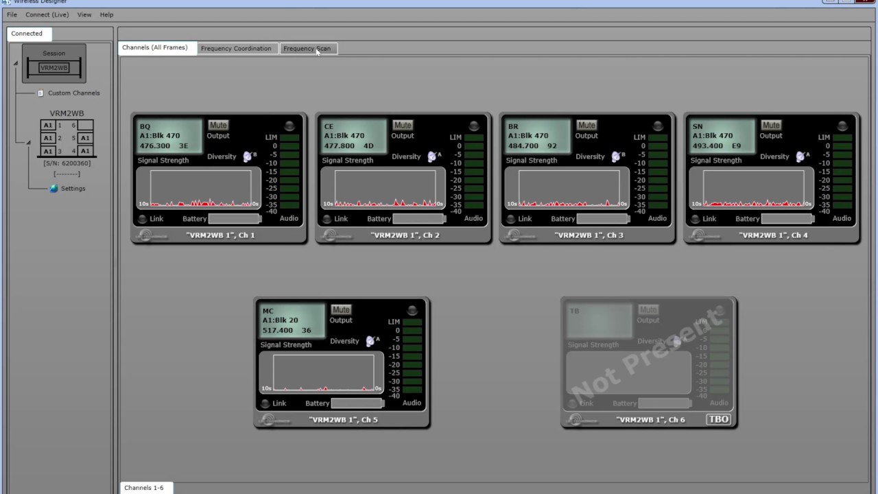Image resolution: width=878 pixels, height=494 pixels.
Task: Click the Settings globe icon in tree
Action: click(54, 189)
